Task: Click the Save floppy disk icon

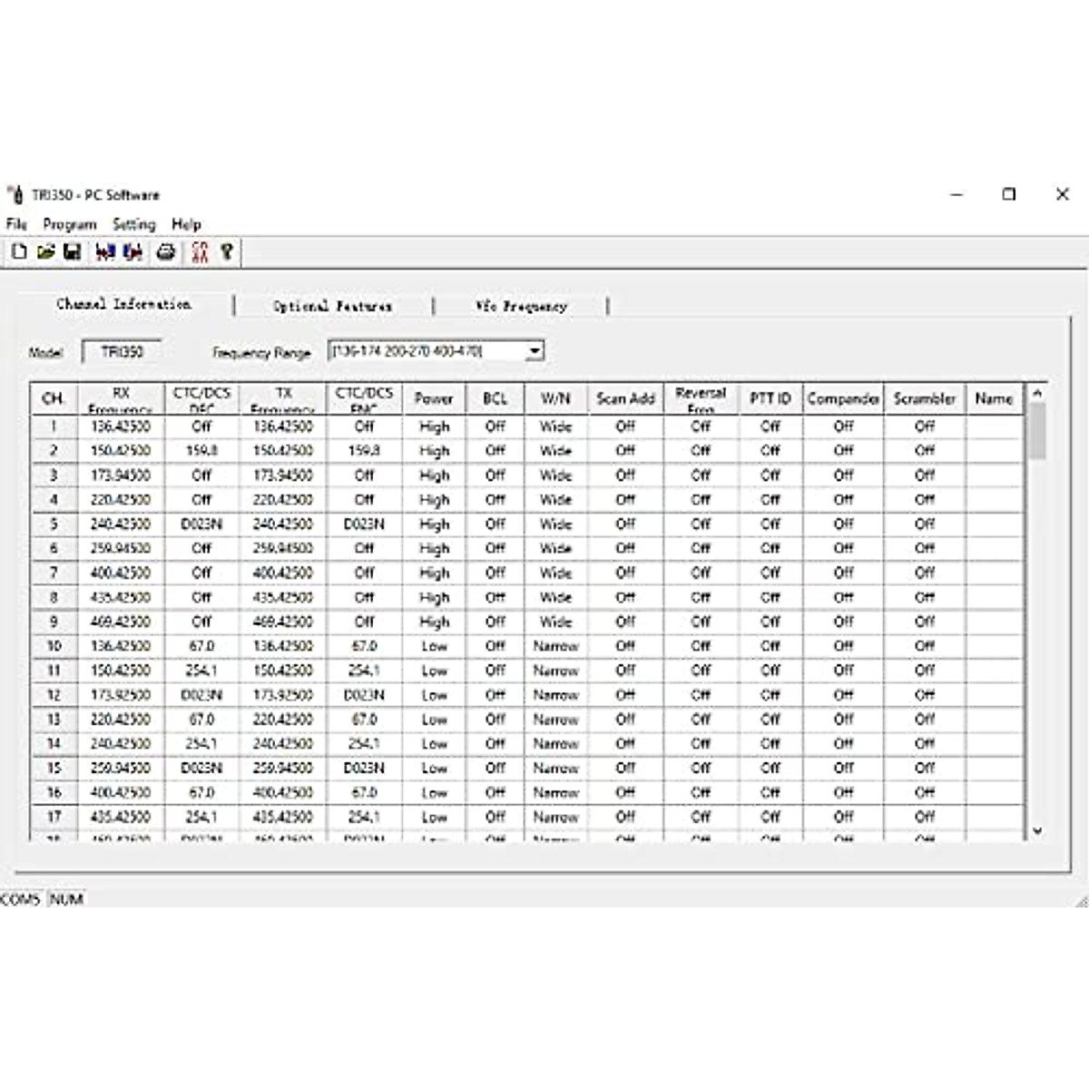Action: pos(73,252)
